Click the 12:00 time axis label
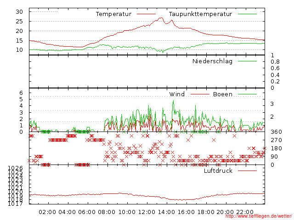 [x=147, y=212]
